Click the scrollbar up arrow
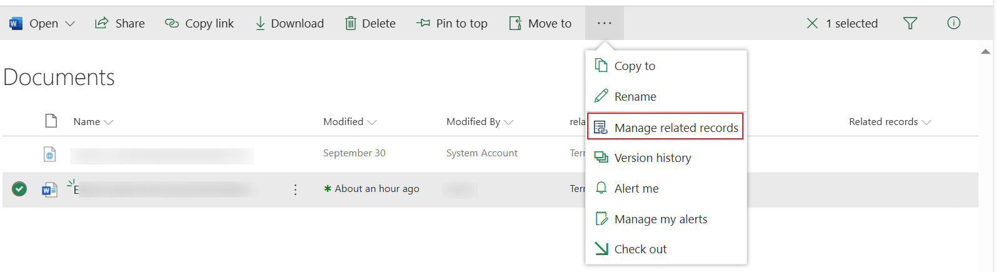The width and height of the screenshot is (996, 272). point(986,51)
